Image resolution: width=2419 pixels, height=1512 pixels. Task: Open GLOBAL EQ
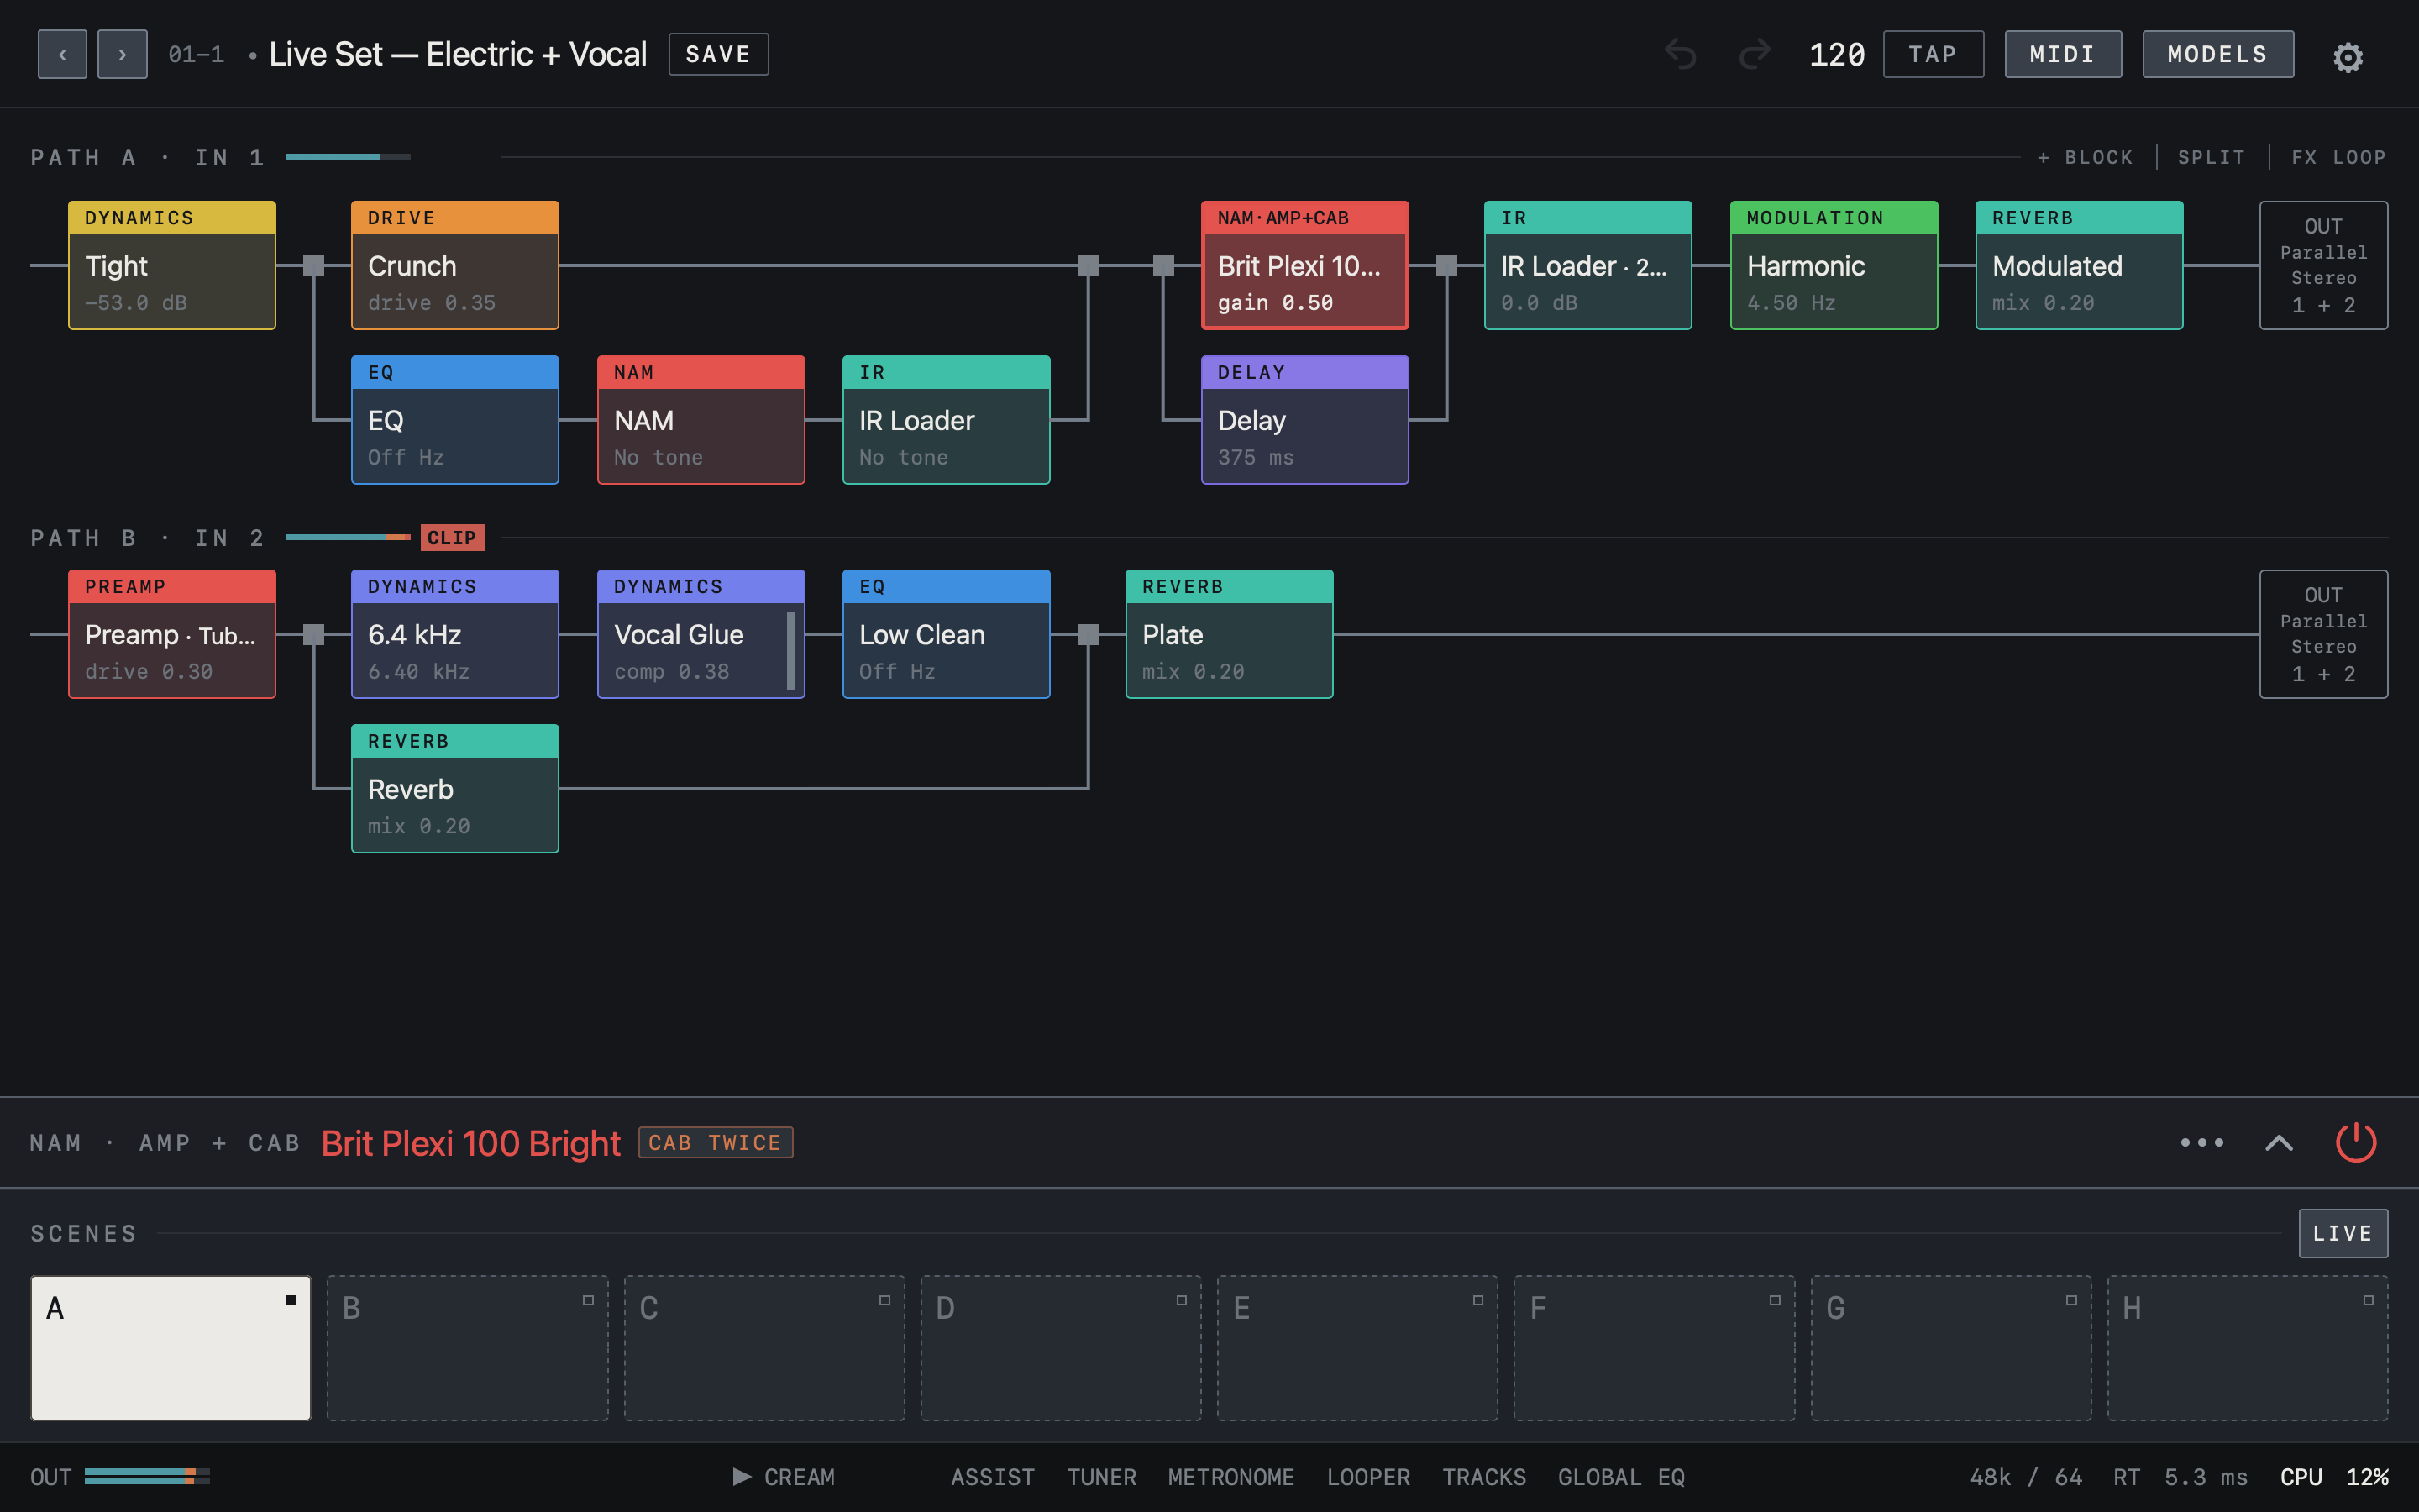[1620, 1477]
